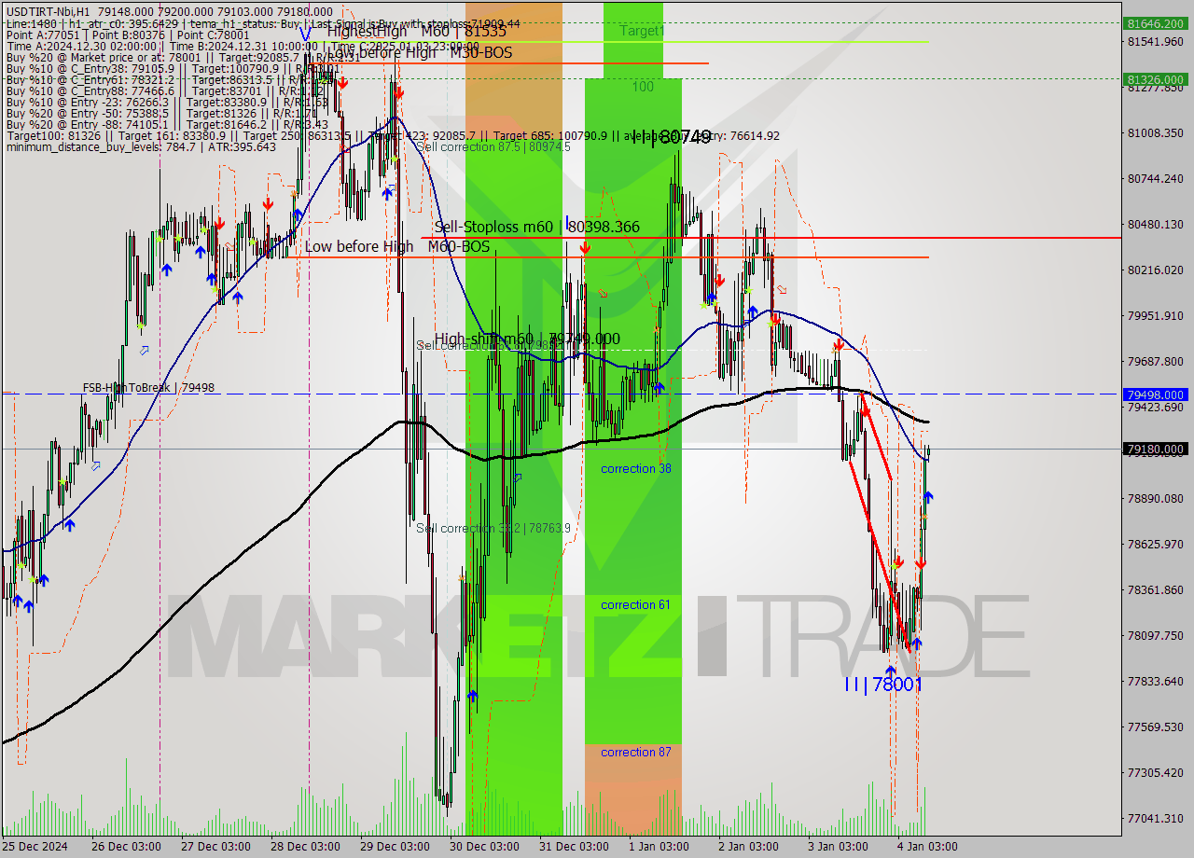
Task: Click the Sell correction 38.2 | 78763.9 label
Action: click(x=493, y=528)
